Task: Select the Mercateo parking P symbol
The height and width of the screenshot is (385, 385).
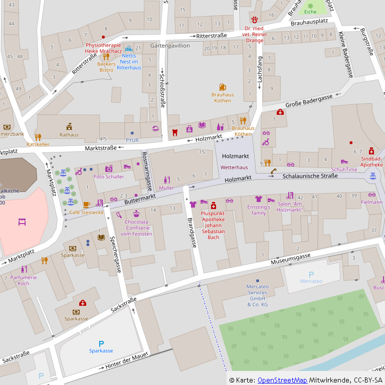Action: [311, 274]
